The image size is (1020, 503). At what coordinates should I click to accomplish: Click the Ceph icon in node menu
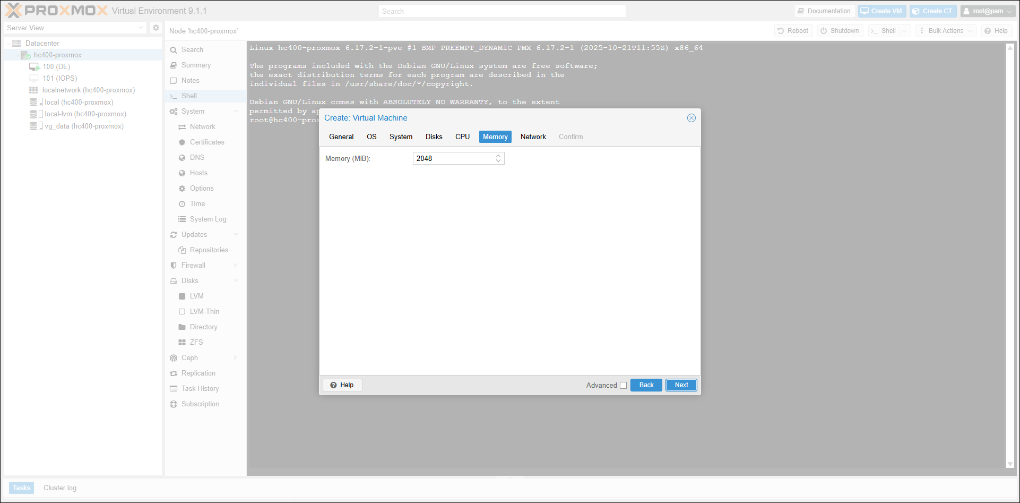[x=174, y=358]
